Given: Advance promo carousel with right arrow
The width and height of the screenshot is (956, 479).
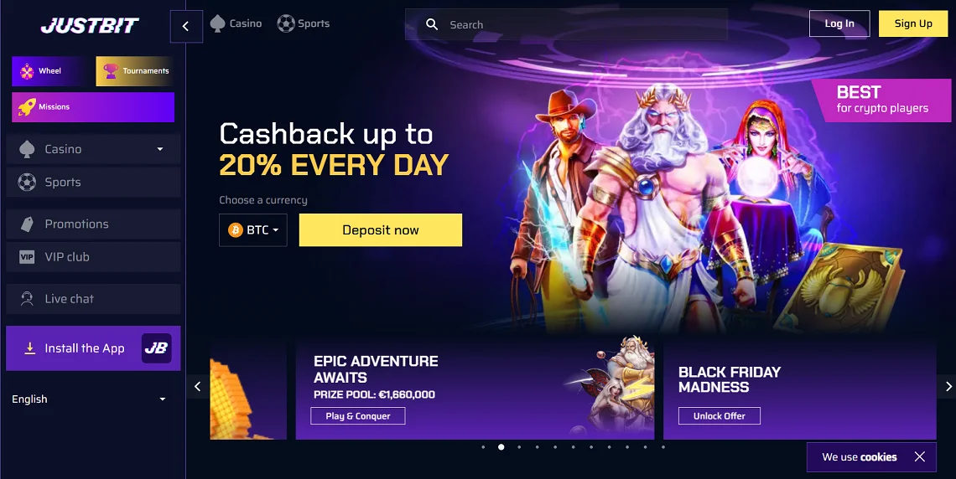Looking at the screenshot, I should point(948,387).
